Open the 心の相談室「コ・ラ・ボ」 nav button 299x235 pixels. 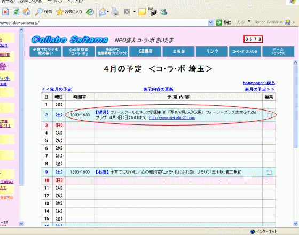tap(78, 51)
